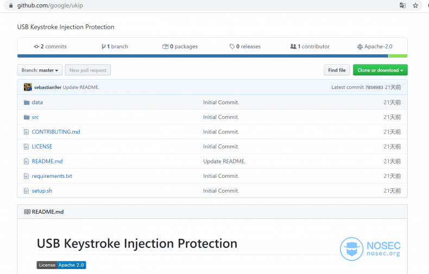The height and width of the screenshot is (274, 429).
Task: Click the releases tag icon
Action: click(232, 47)
